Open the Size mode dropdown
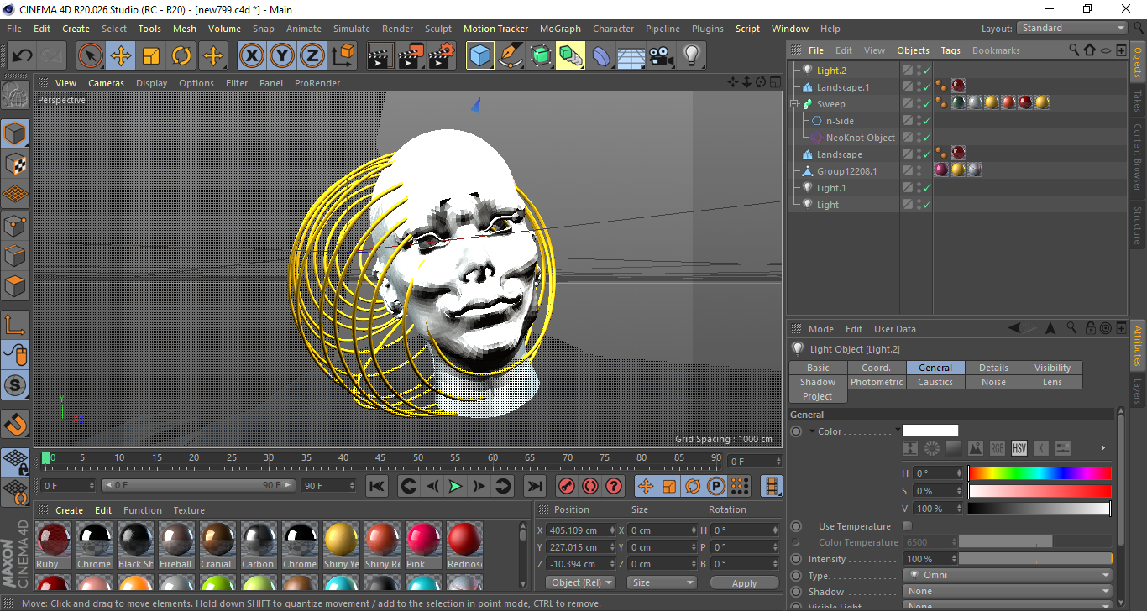This screenshot has width=1147, height=611. tap(662, 582)
